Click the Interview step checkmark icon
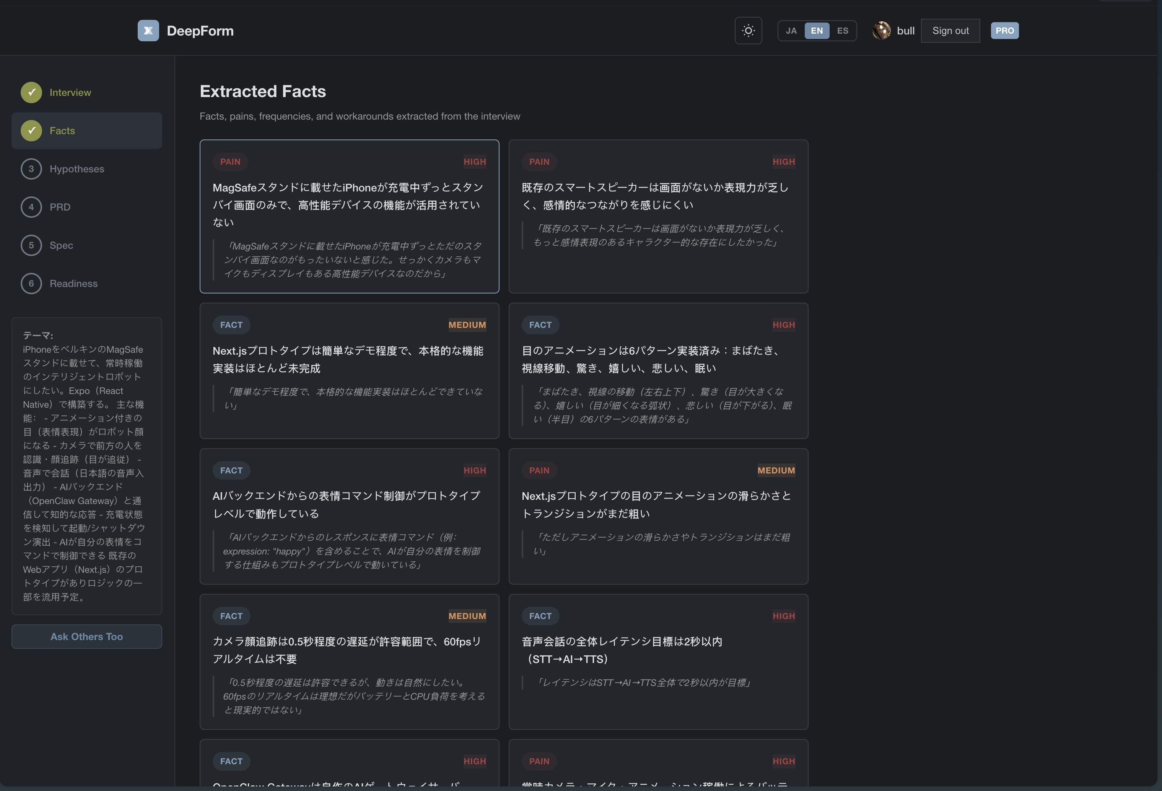Viewport: 1162px width, 791px height. [x=31, y=92]
